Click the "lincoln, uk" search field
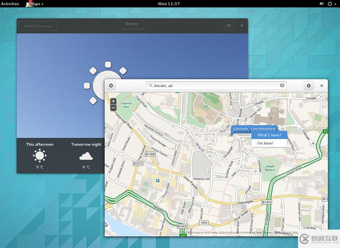The width and height of the screenshot is (340, 248). pyautogui.click(x=216, y=86)
